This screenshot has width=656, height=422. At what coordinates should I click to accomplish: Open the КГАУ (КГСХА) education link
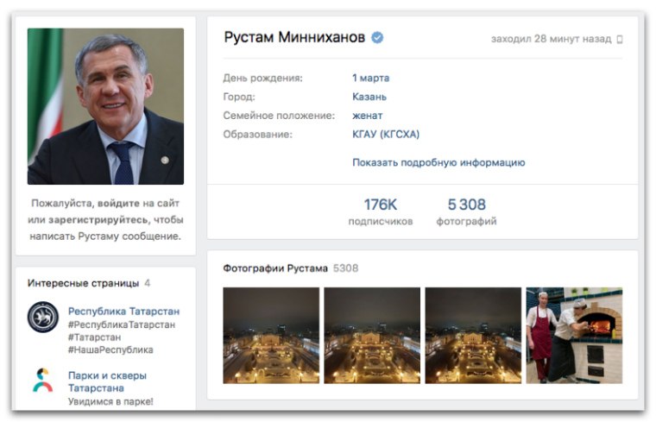coord(386,135)
